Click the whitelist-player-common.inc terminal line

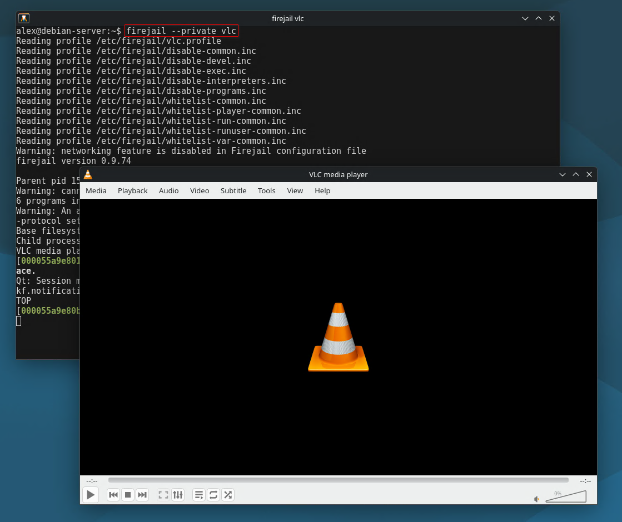(158, 111)
